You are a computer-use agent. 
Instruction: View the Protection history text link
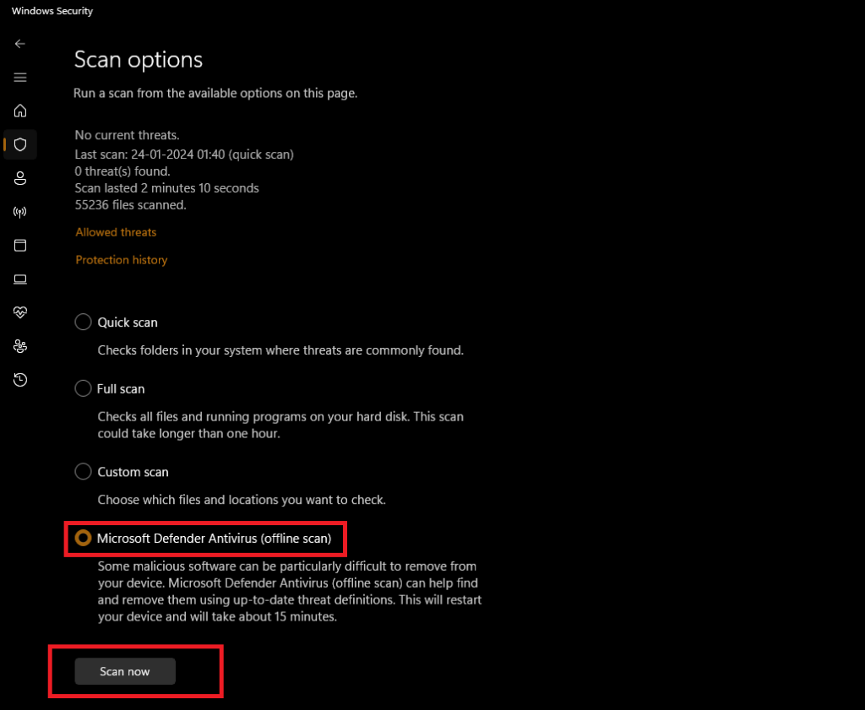point(122,260)
